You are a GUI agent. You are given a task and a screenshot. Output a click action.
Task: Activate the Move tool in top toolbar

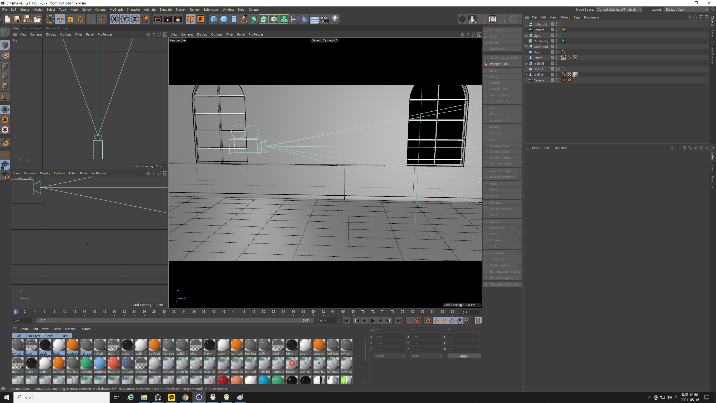60,19
